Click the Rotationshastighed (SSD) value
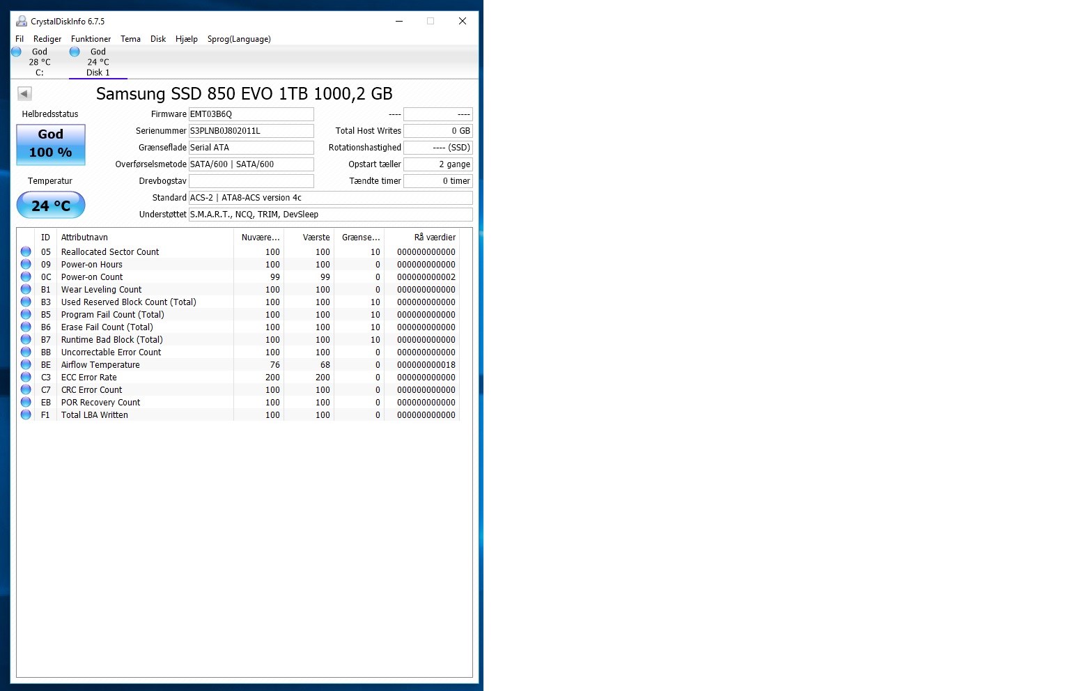Viewport: 1070px width, 691px height. (438, 148)
